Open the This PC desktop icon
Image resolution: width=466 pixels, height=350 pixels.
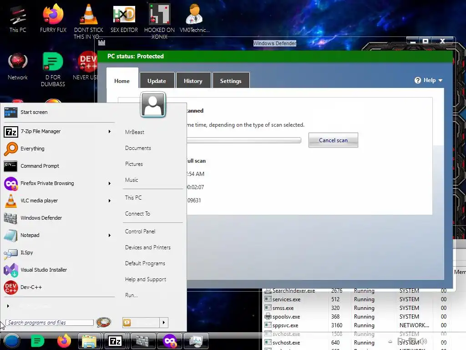(x=18, y=19)
